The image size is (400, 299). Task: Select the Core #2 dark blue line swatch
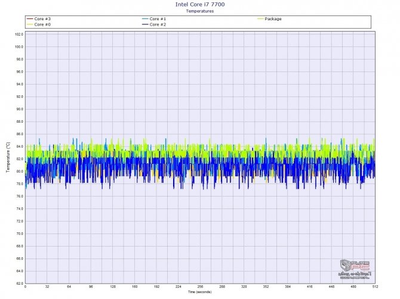tap(145, 24)
